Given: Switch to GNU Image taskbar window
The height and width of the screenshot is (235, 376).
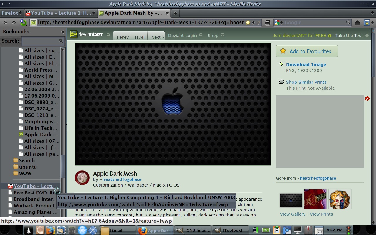Looking at the screenshot, I should point(193,230).
